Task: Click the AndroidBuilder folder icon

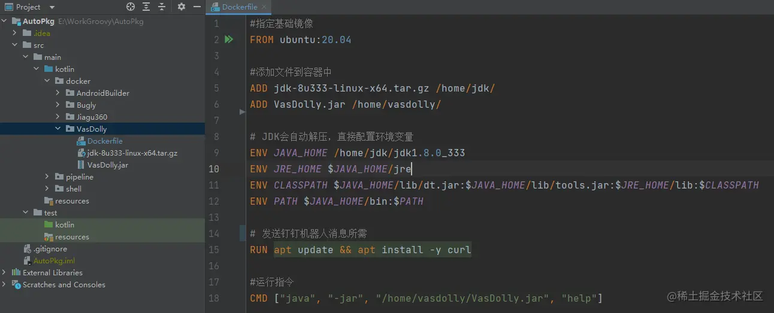Action: click(70, 93)
